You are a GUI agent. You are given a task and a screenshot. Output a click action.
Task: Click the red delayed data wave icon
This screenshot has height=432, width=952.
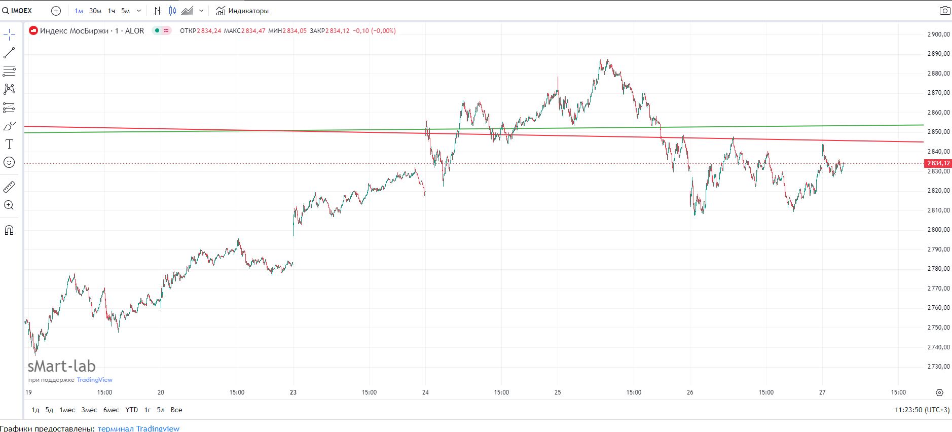click(x=166, y=31)
